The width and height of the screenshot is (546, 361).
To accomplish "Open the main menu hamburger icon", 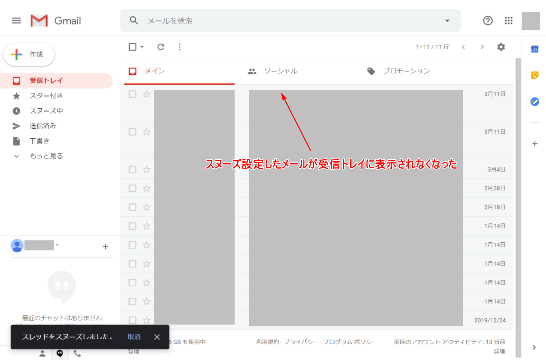I will 16,21.
